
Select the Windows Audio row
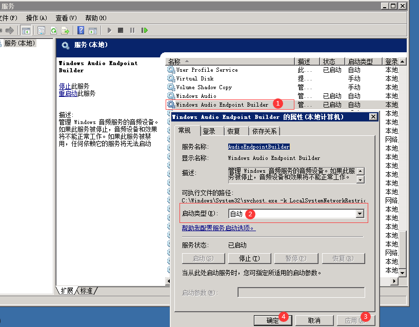(x=282, y=96)
